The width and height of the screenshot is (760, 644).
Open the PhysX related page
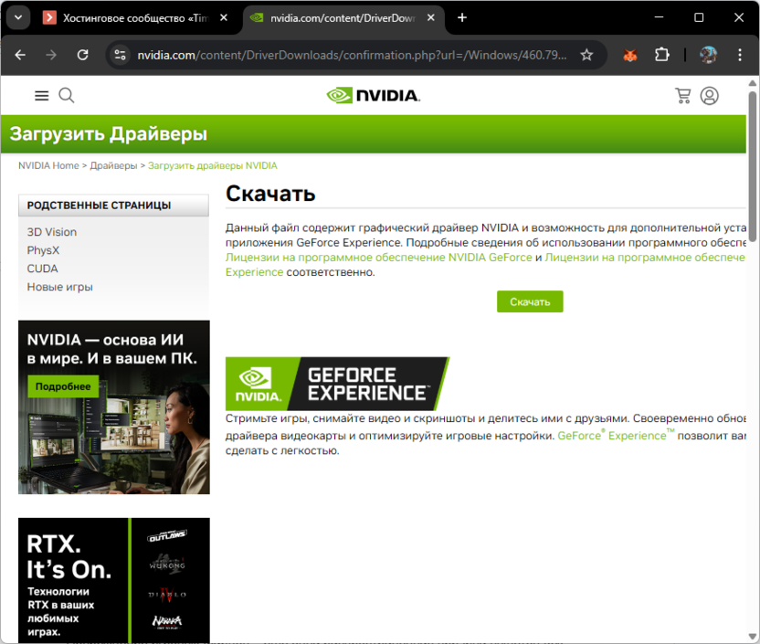click(x=43, y=250)
